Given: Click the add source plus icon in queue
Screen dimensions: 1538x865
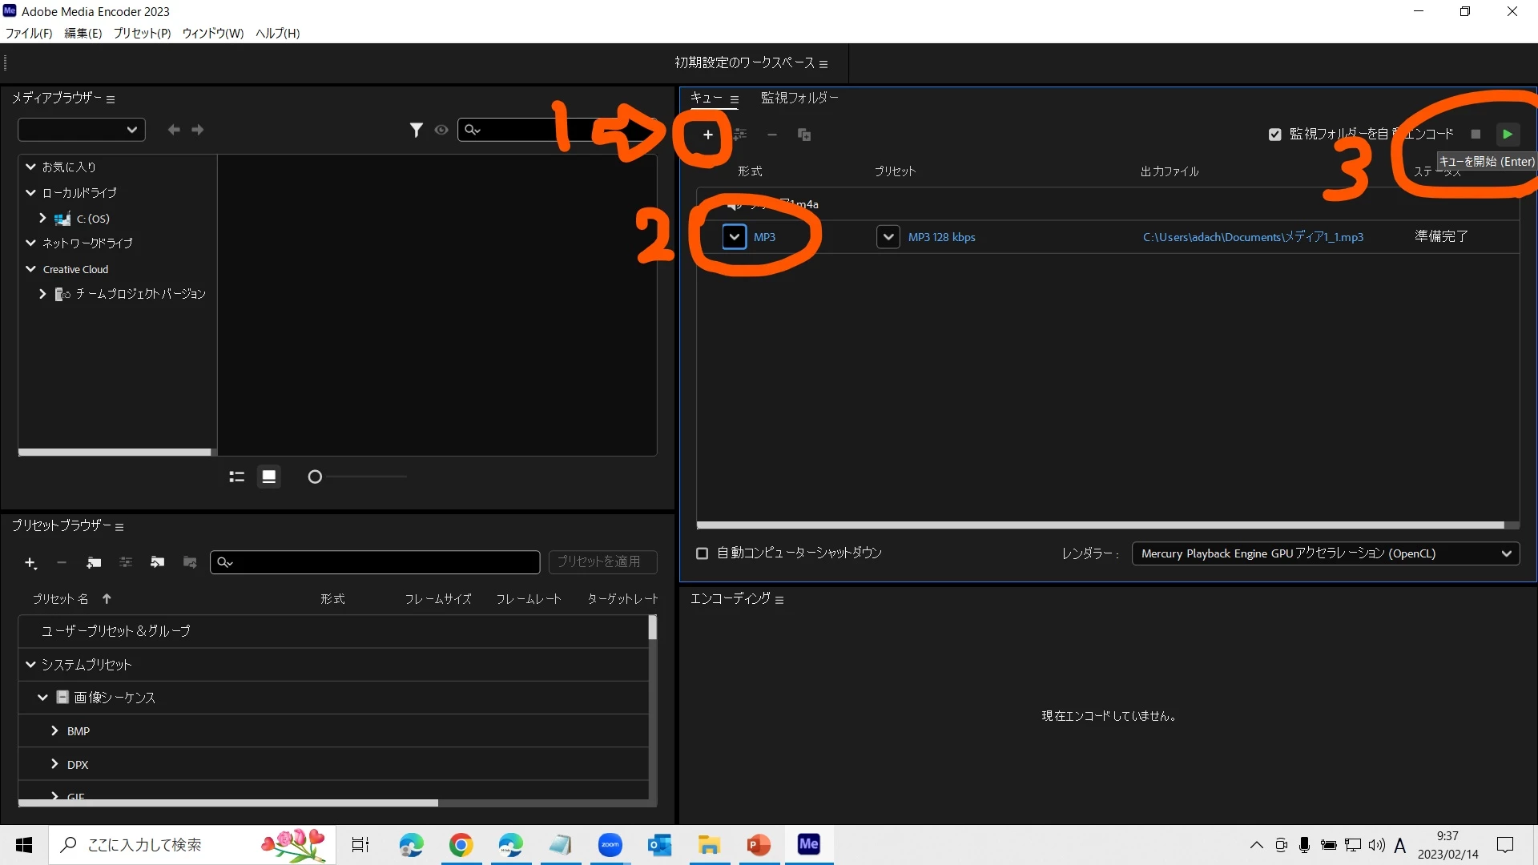Looking at the screenshot, I should (707, 135).
